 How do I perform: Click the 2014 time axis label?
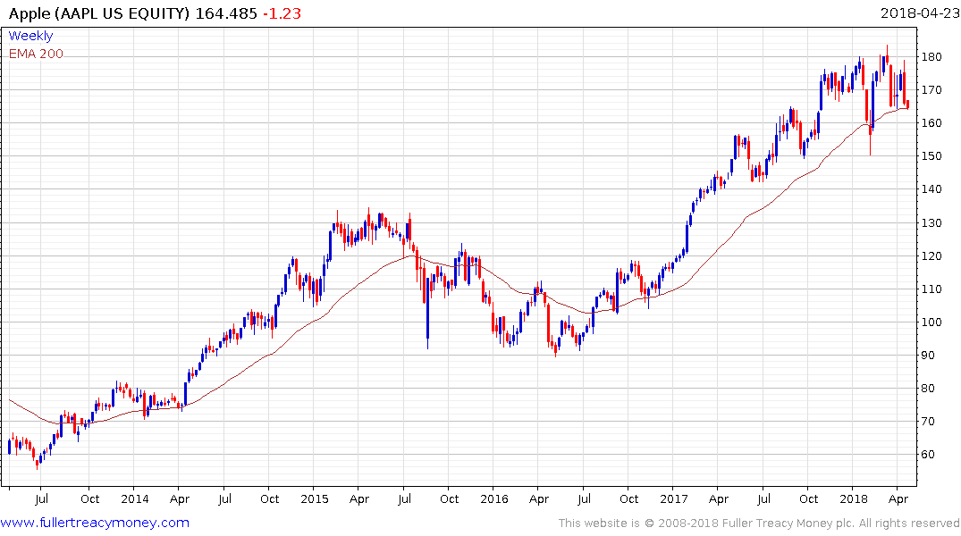135,498
